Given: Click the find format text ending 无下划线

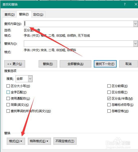Looking at the screenshot, I should click(x=57, y=36).
